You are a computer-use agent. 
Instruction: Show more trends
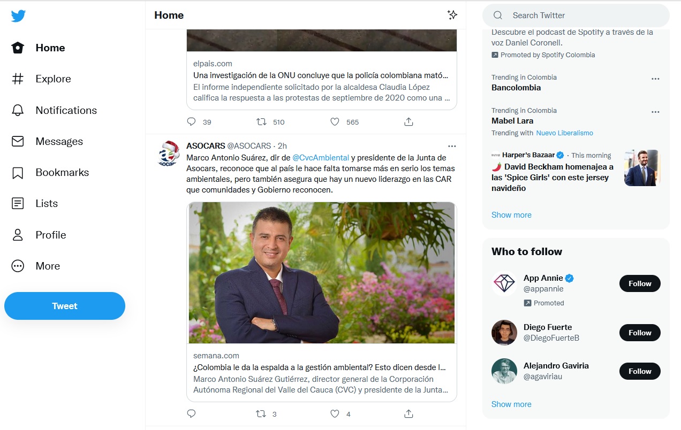[x=511, y=215]
